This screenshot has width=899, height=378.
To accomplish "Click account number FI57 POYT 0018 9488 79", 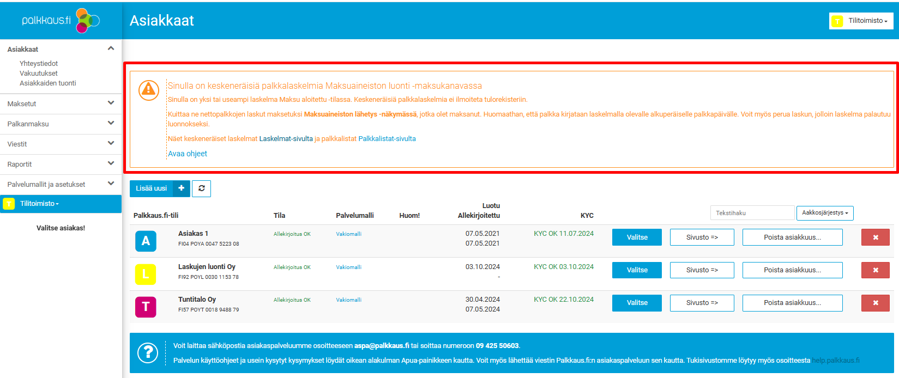I will (x=209, y=310).
